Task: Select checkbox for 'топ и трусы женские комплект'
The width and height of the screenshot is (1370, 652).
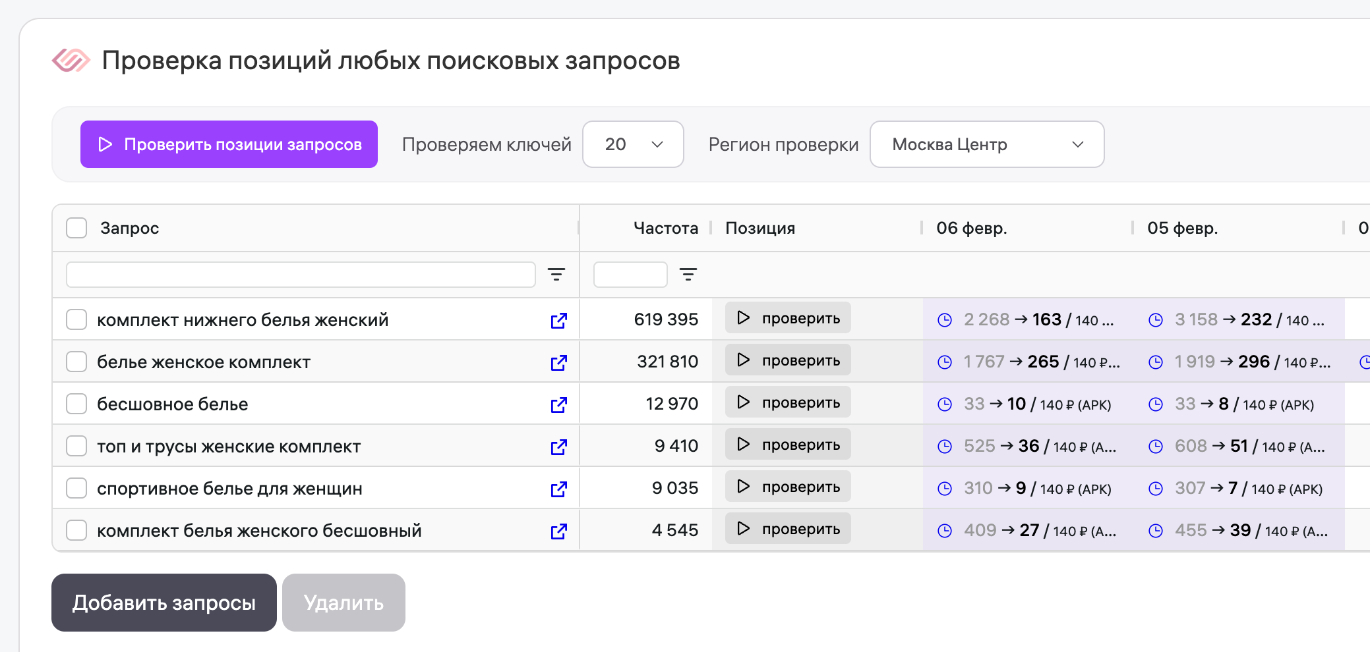Action: 76,447
